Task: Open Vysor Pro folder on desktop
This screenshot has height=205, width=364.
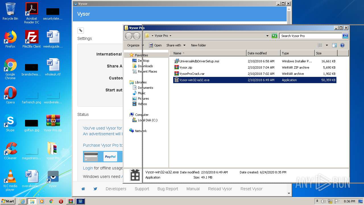Action: 53,151
